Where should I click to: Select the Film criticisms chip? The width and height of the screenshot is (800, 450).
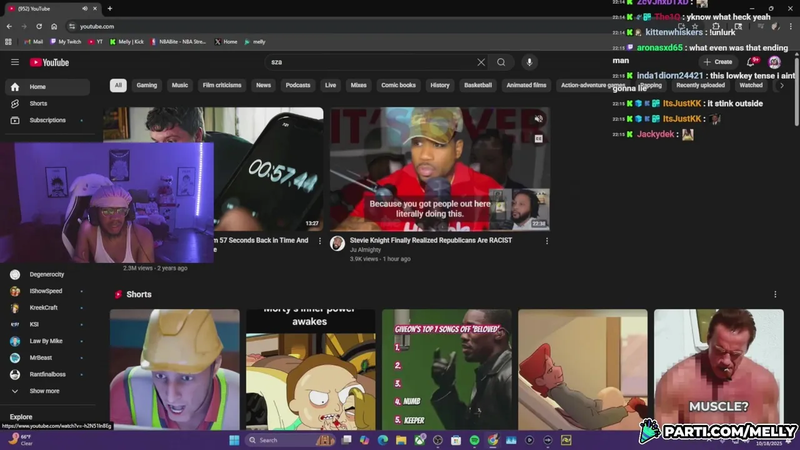(x=222, y=85)
